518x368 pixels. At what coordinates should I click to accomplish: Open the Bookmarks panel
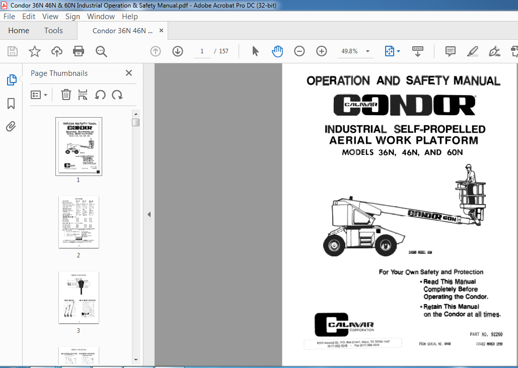(11, 103)
